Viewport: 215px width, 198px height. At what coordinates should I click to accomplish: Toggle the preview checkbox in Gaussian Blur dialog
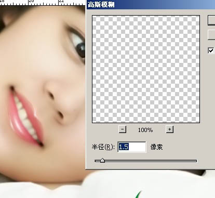[211, 51]
